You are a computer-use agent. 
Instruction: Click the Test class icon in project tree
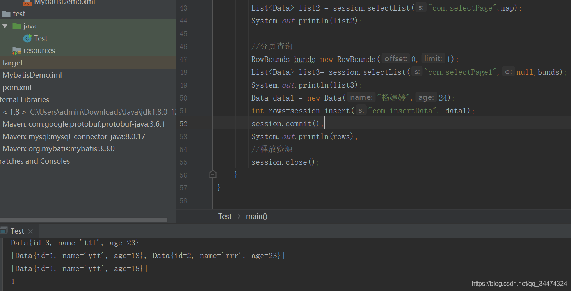(x=27, y=38)
